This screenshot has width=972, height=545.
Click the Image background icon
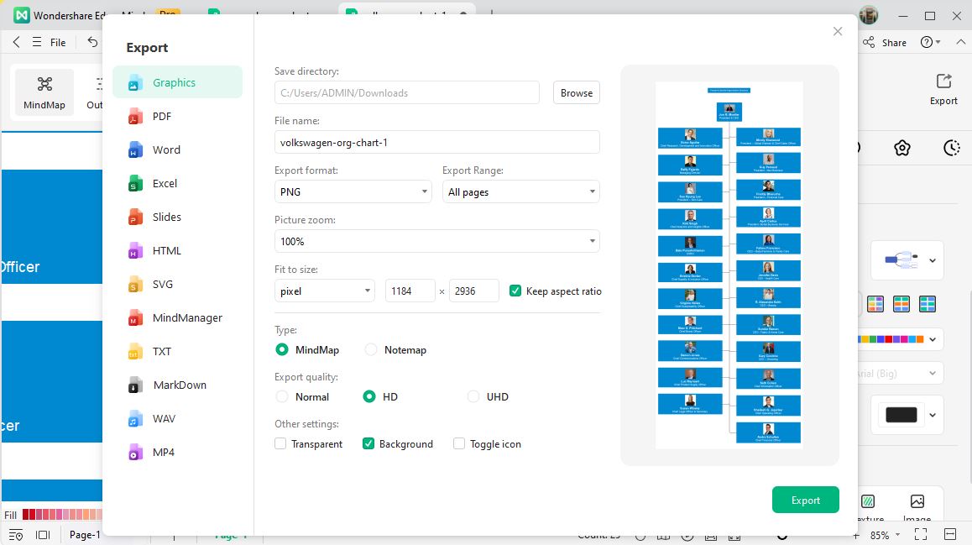pyautogui.click(x=917, y=501)
